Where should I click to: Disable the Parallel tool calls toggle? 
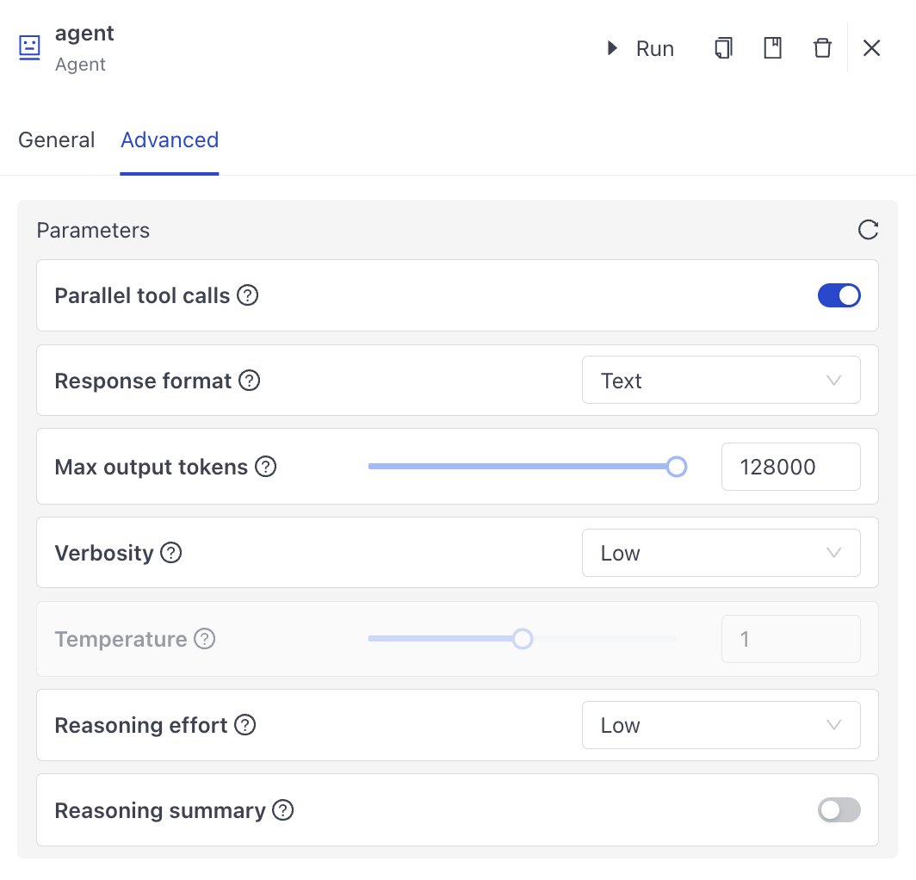(x=839, y=295)
